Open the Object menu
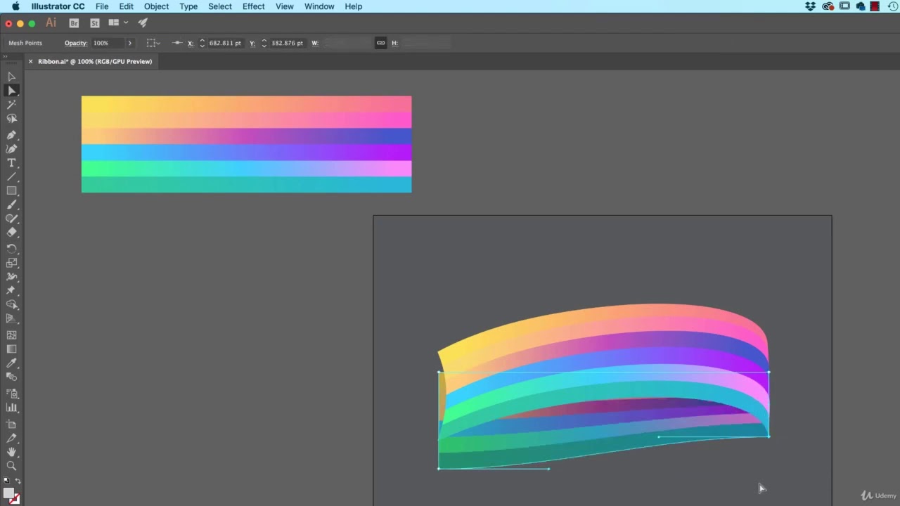Viewport: 900px width, 506px height. click(156, 6)
